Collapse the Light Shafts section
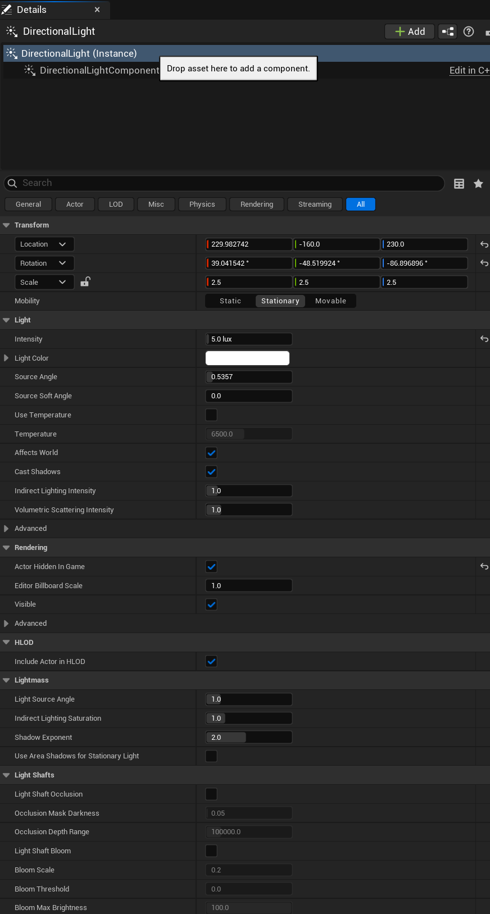The height and width of the screenshot is (914, 490). pyautogui.click(x=7, y=775)
